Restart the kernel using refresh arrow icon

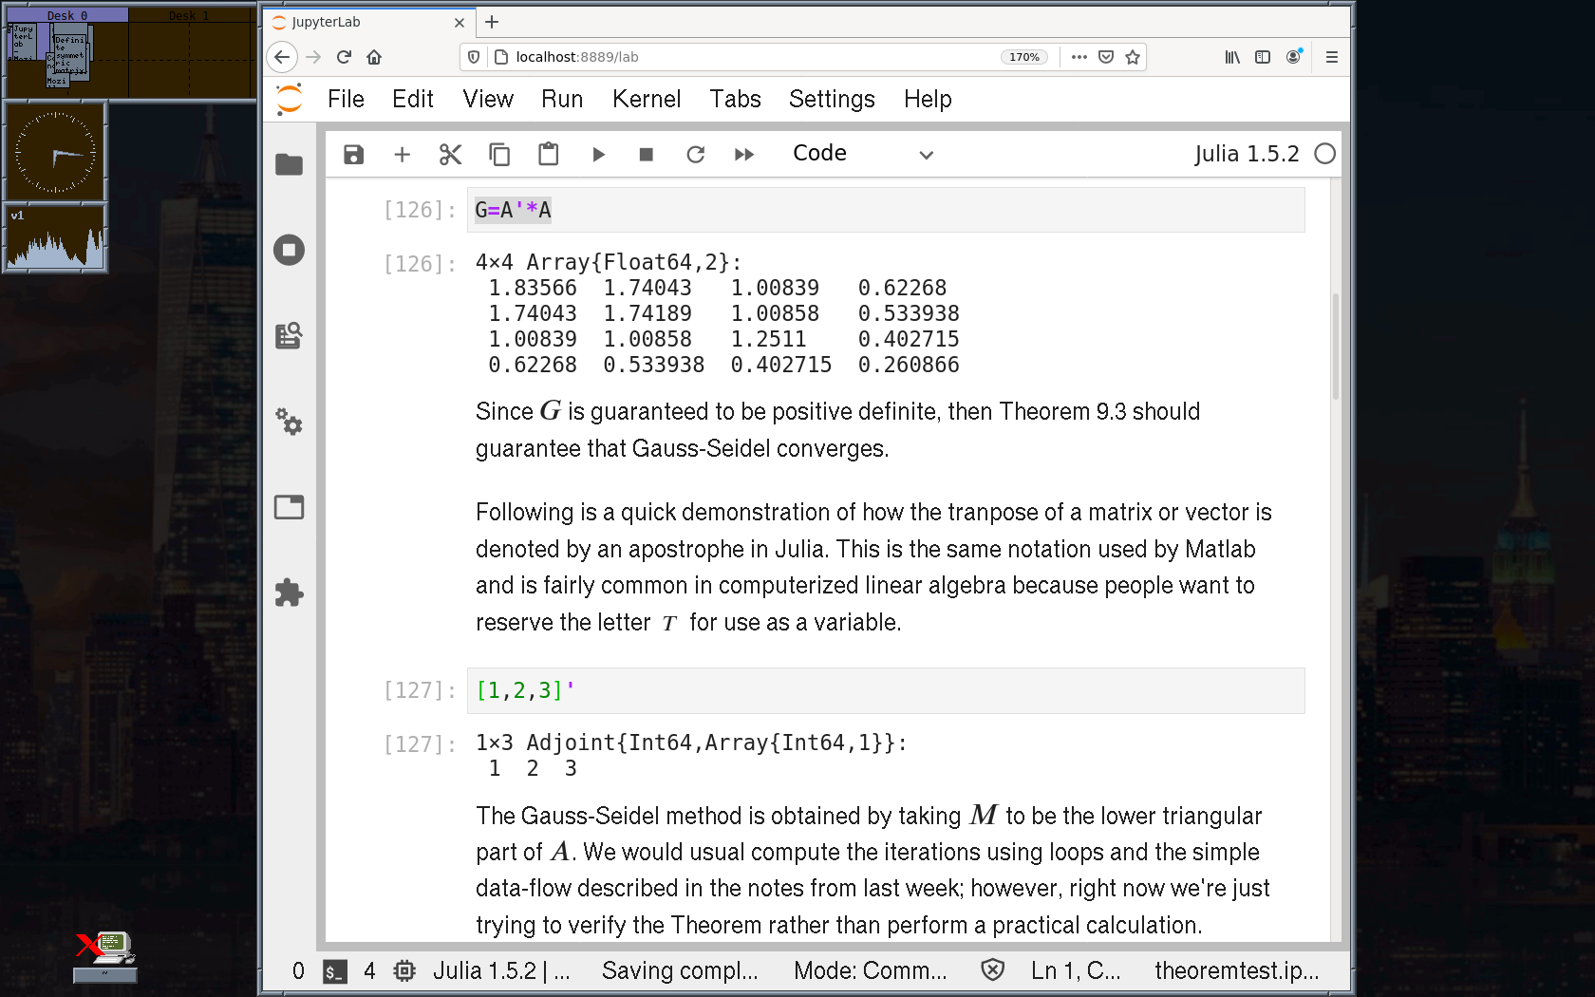pos(695,155)
